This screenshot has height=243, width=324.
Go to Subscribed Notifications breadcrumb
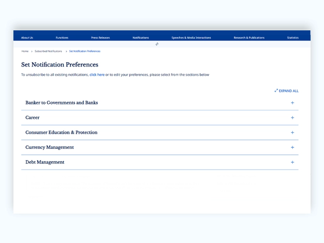49,51
